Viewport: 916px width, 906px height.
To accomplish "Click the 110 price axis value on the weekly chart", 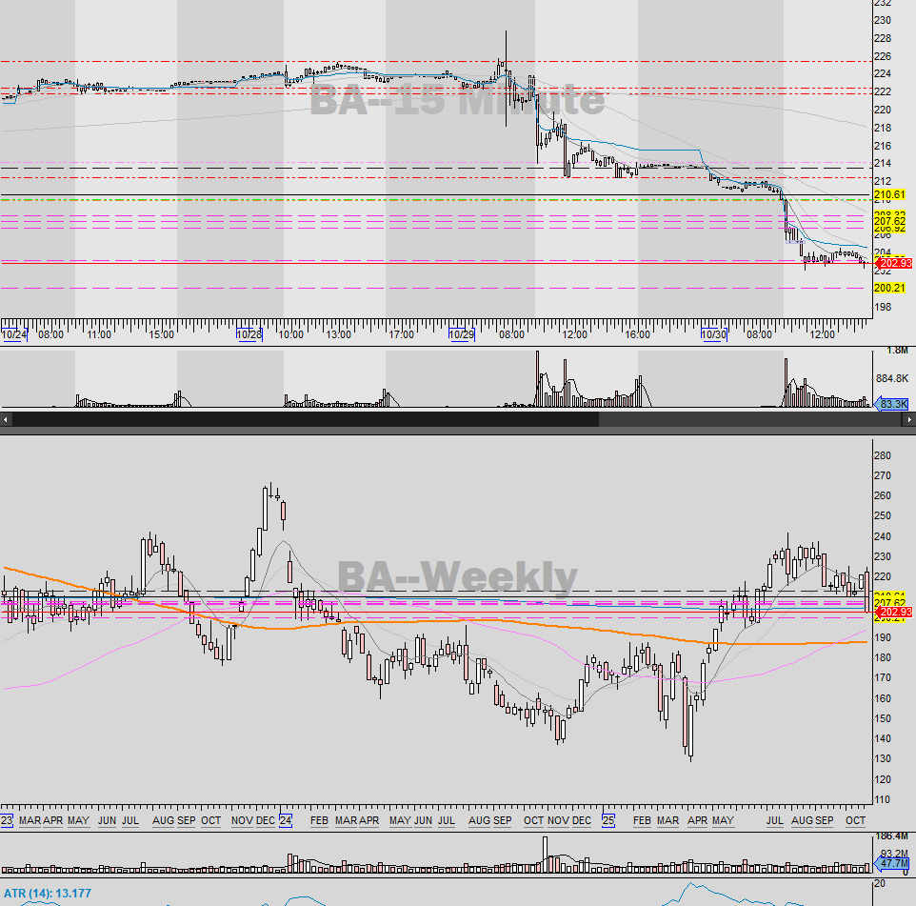I will coord(883,799).
